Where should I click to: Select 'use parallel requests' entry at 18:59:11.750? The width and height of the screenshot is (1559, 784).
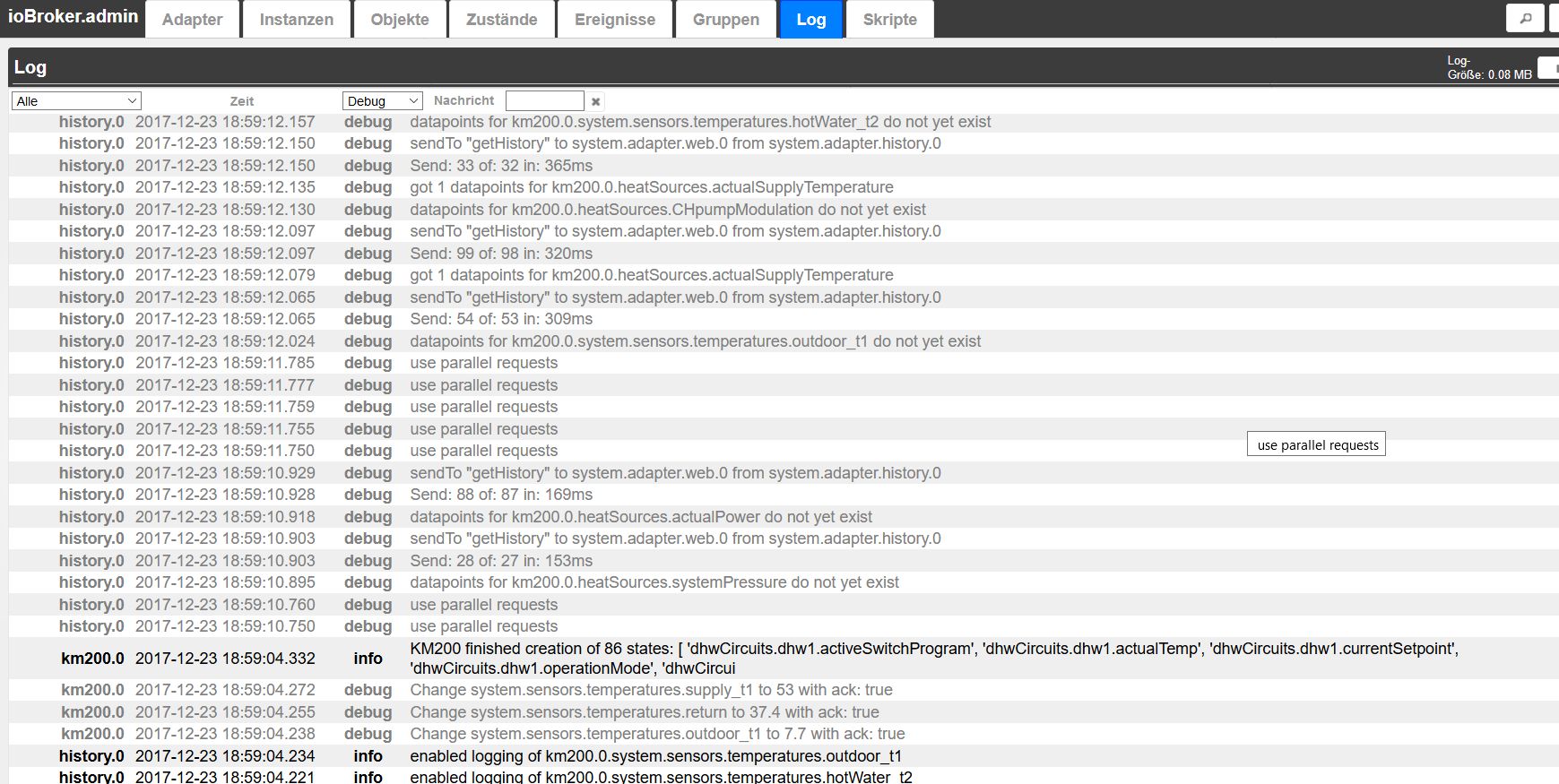pos(483,451)
